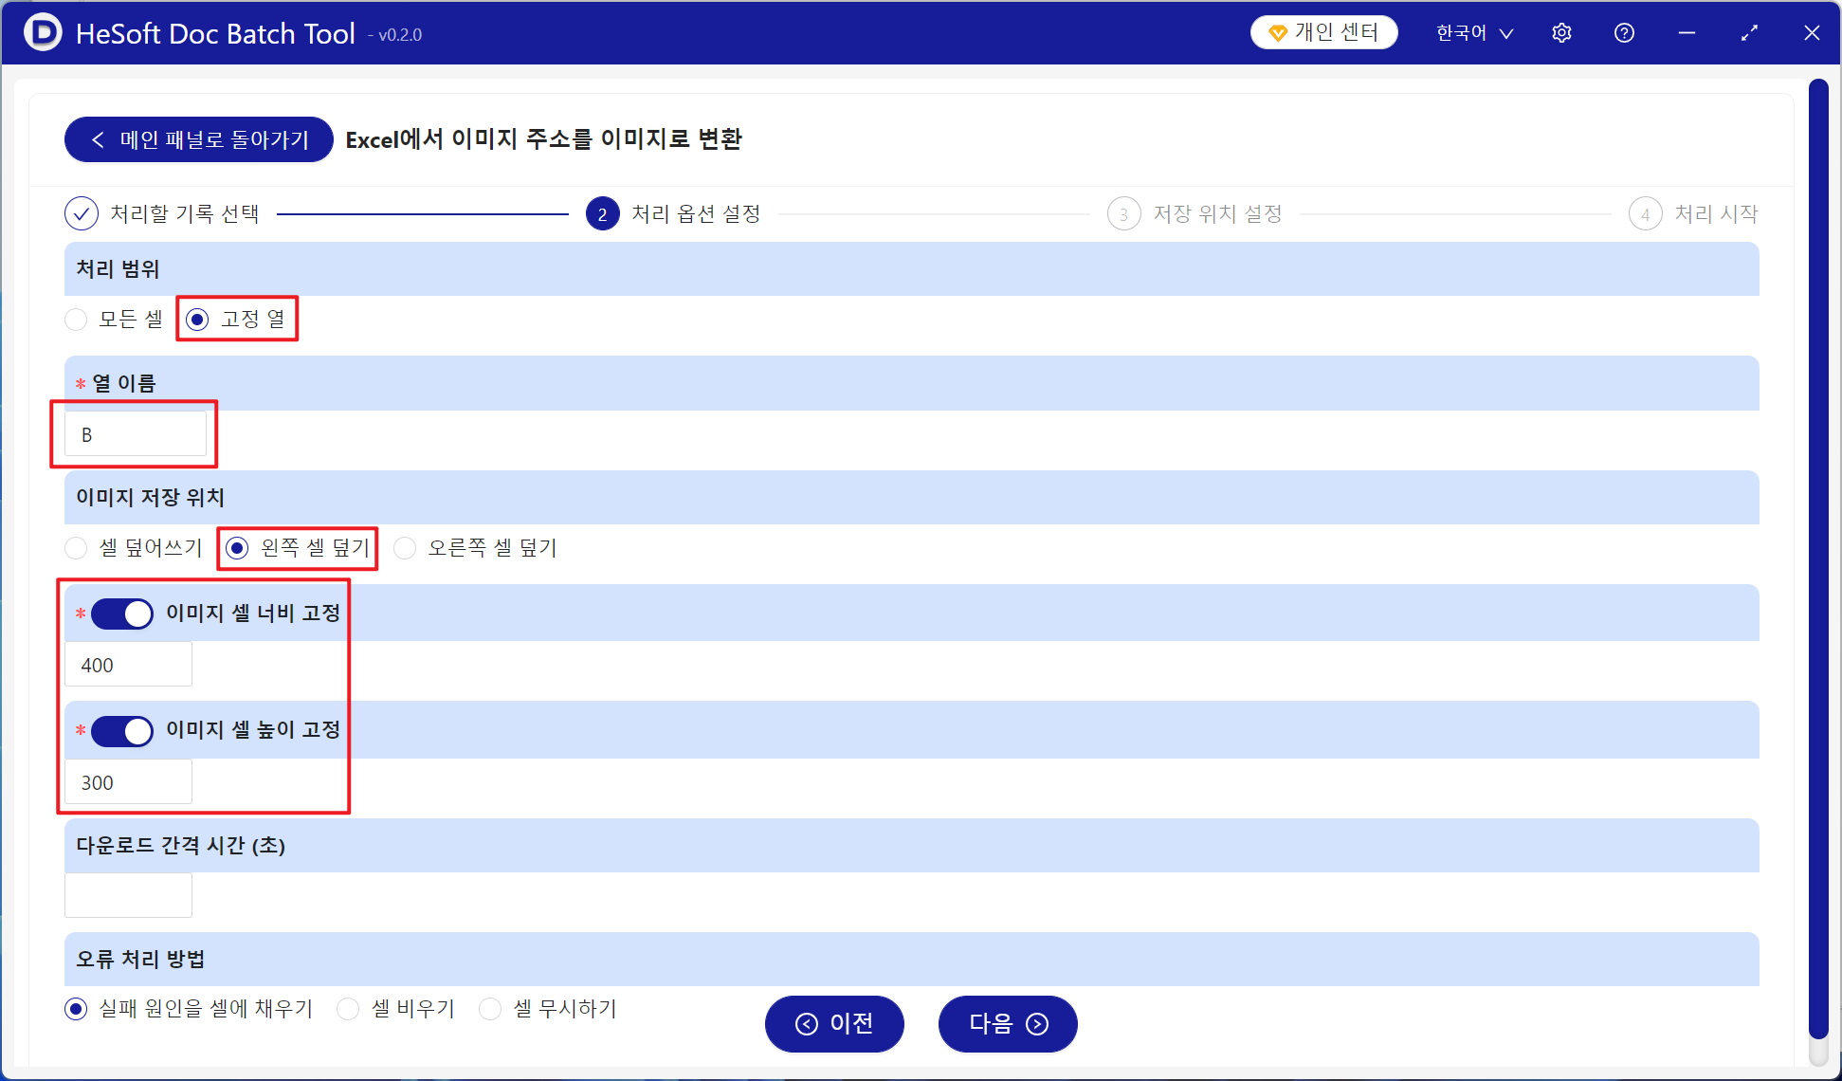Toggle 이미지 셀 너비 고정 switch
Viewport: 1842px width, 1081px height.
pyautogui.click(x=122, y=614)
